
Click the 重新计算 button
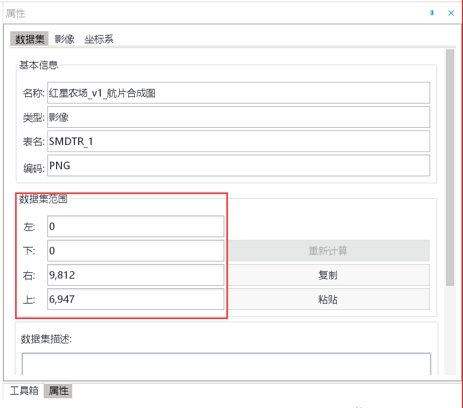click(328, 251)
